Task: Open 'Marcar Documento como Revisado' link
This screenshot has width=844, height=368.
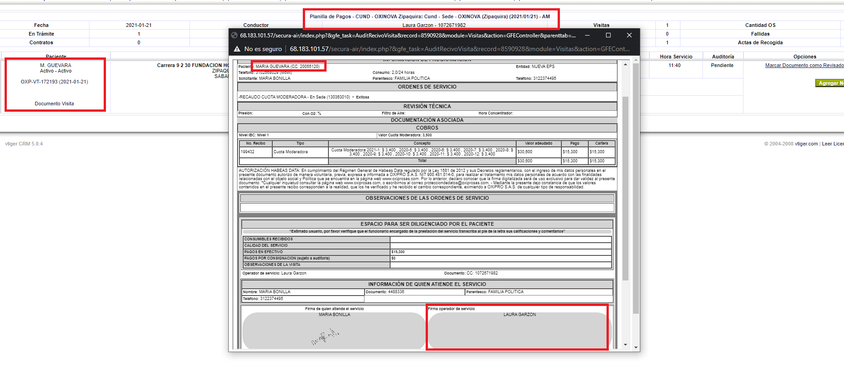Action: click(804, 65)
